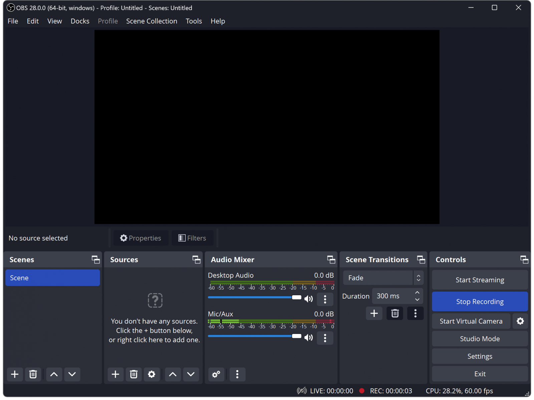Move source down arrow in Sources panel

point(191,374)
